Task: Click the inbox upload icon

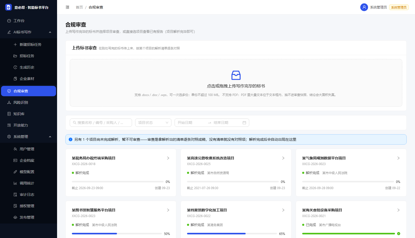Action: (x=236, y=75)
